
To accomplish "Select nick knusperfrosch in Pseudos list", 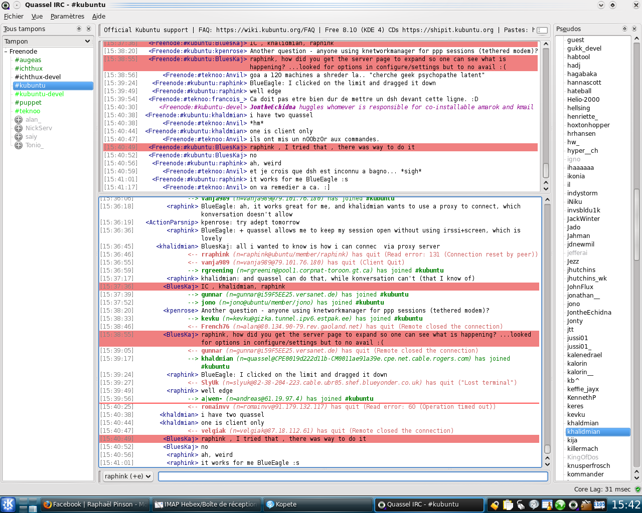I will point(589,466).
